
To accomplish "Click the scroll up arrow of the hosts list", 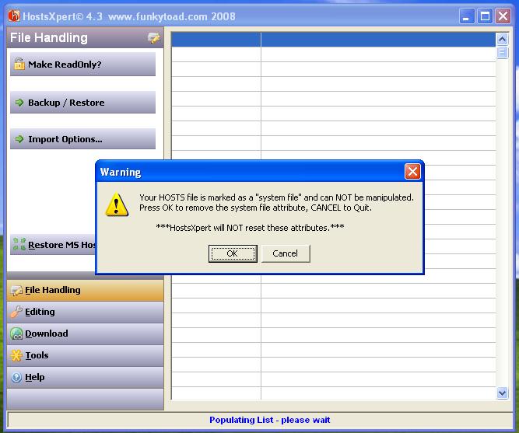I will click(502, 39).
